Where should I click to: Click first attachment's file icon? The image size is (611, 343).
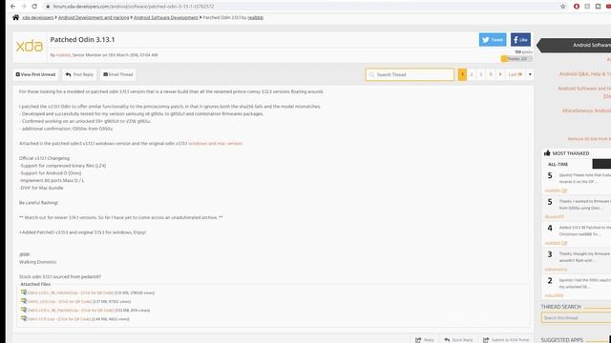click(24, 293)
